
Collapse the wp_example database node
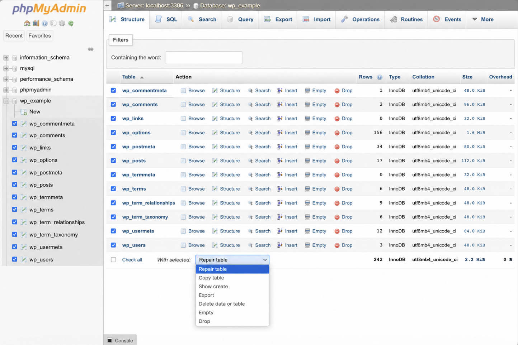pos(6,101)
